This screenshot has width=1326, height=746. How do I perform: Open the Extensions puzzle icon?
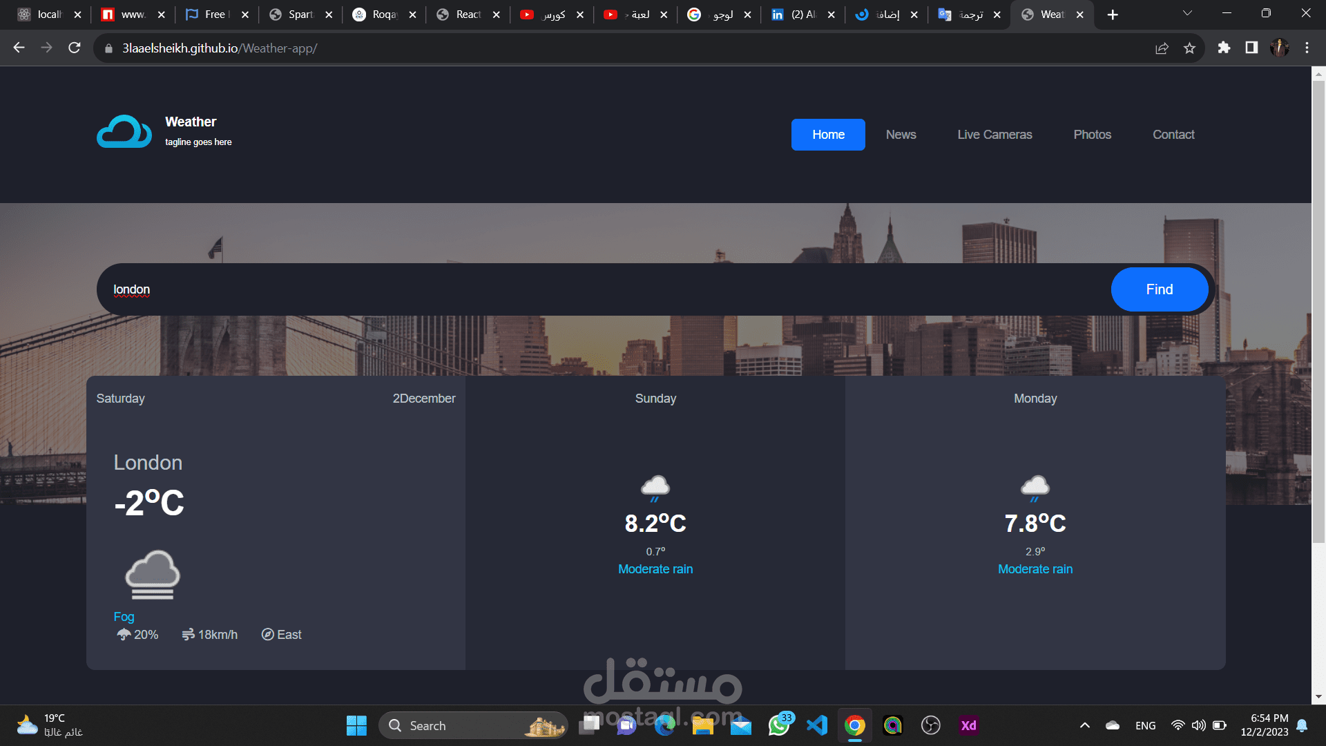pyautogui.click(x=1224, y=48)
